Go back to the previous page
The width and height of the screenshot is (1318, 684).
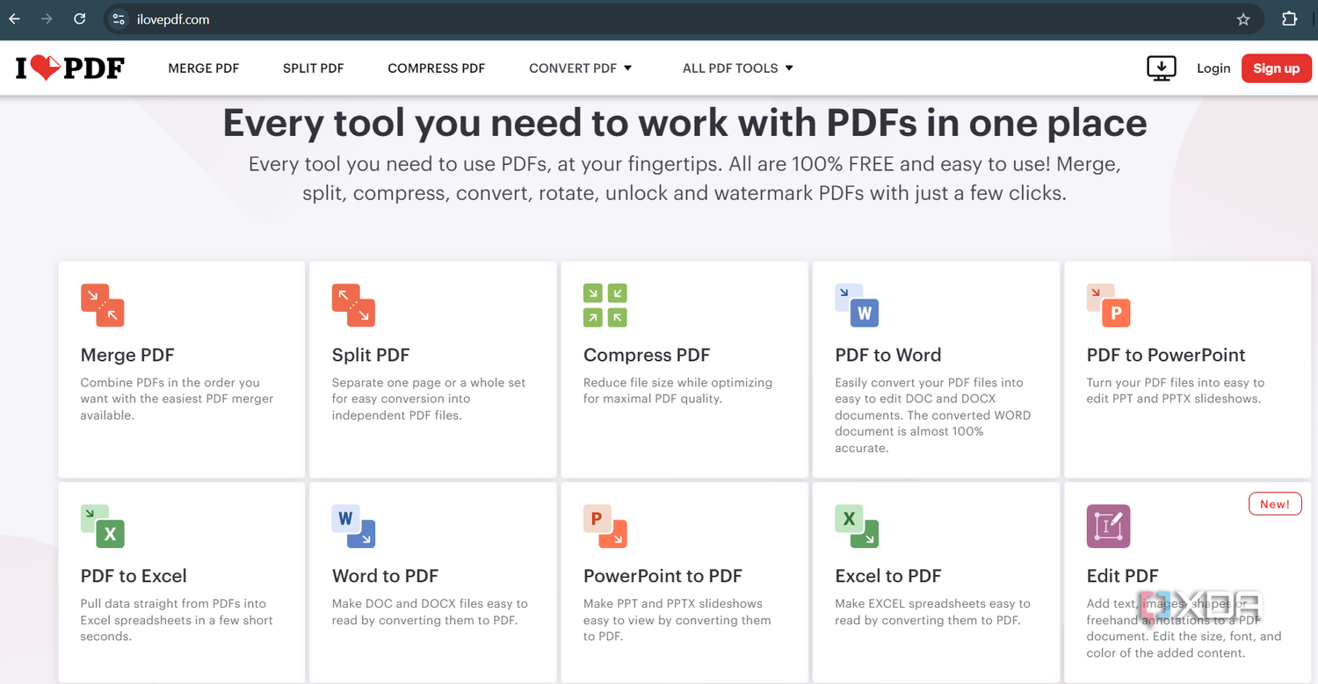coord(15,19)
